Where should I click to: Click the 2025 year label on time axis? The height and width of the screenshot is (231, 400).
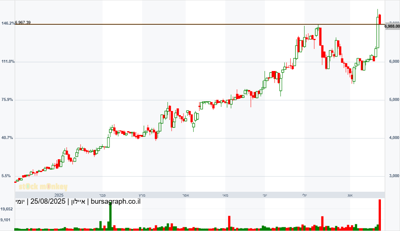[59, 195]
